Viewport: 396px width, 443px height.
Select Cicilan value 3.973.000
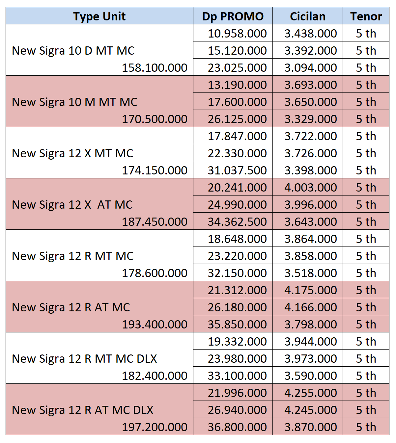click(311, 359)
